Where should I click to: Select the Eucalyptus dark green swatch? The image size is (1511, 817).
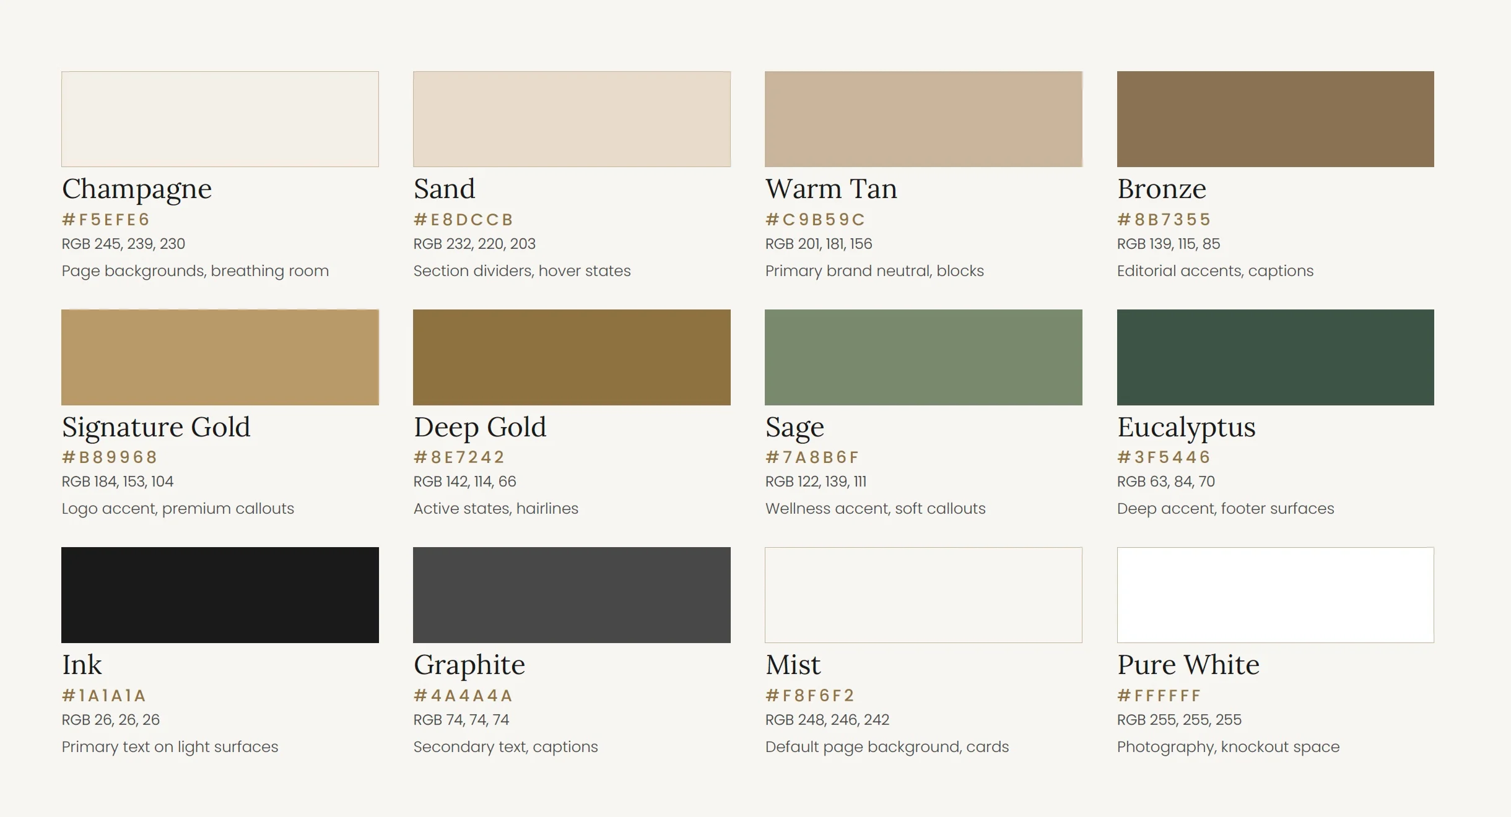[x=1275, y=357]
